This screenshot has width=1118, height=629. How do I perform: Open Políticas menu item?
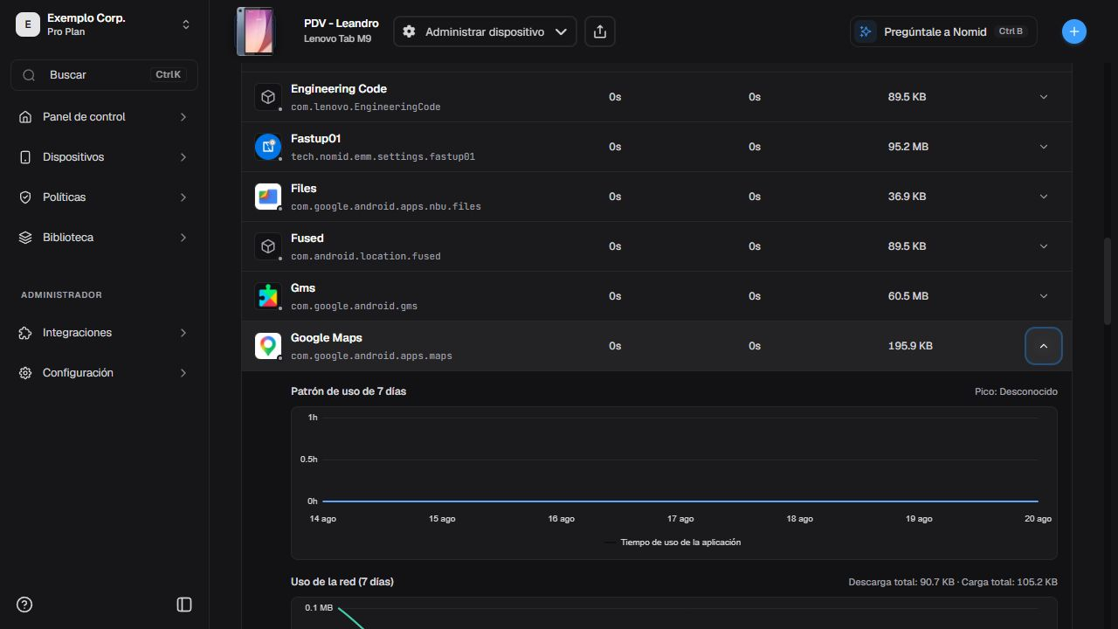pos(104,197)
